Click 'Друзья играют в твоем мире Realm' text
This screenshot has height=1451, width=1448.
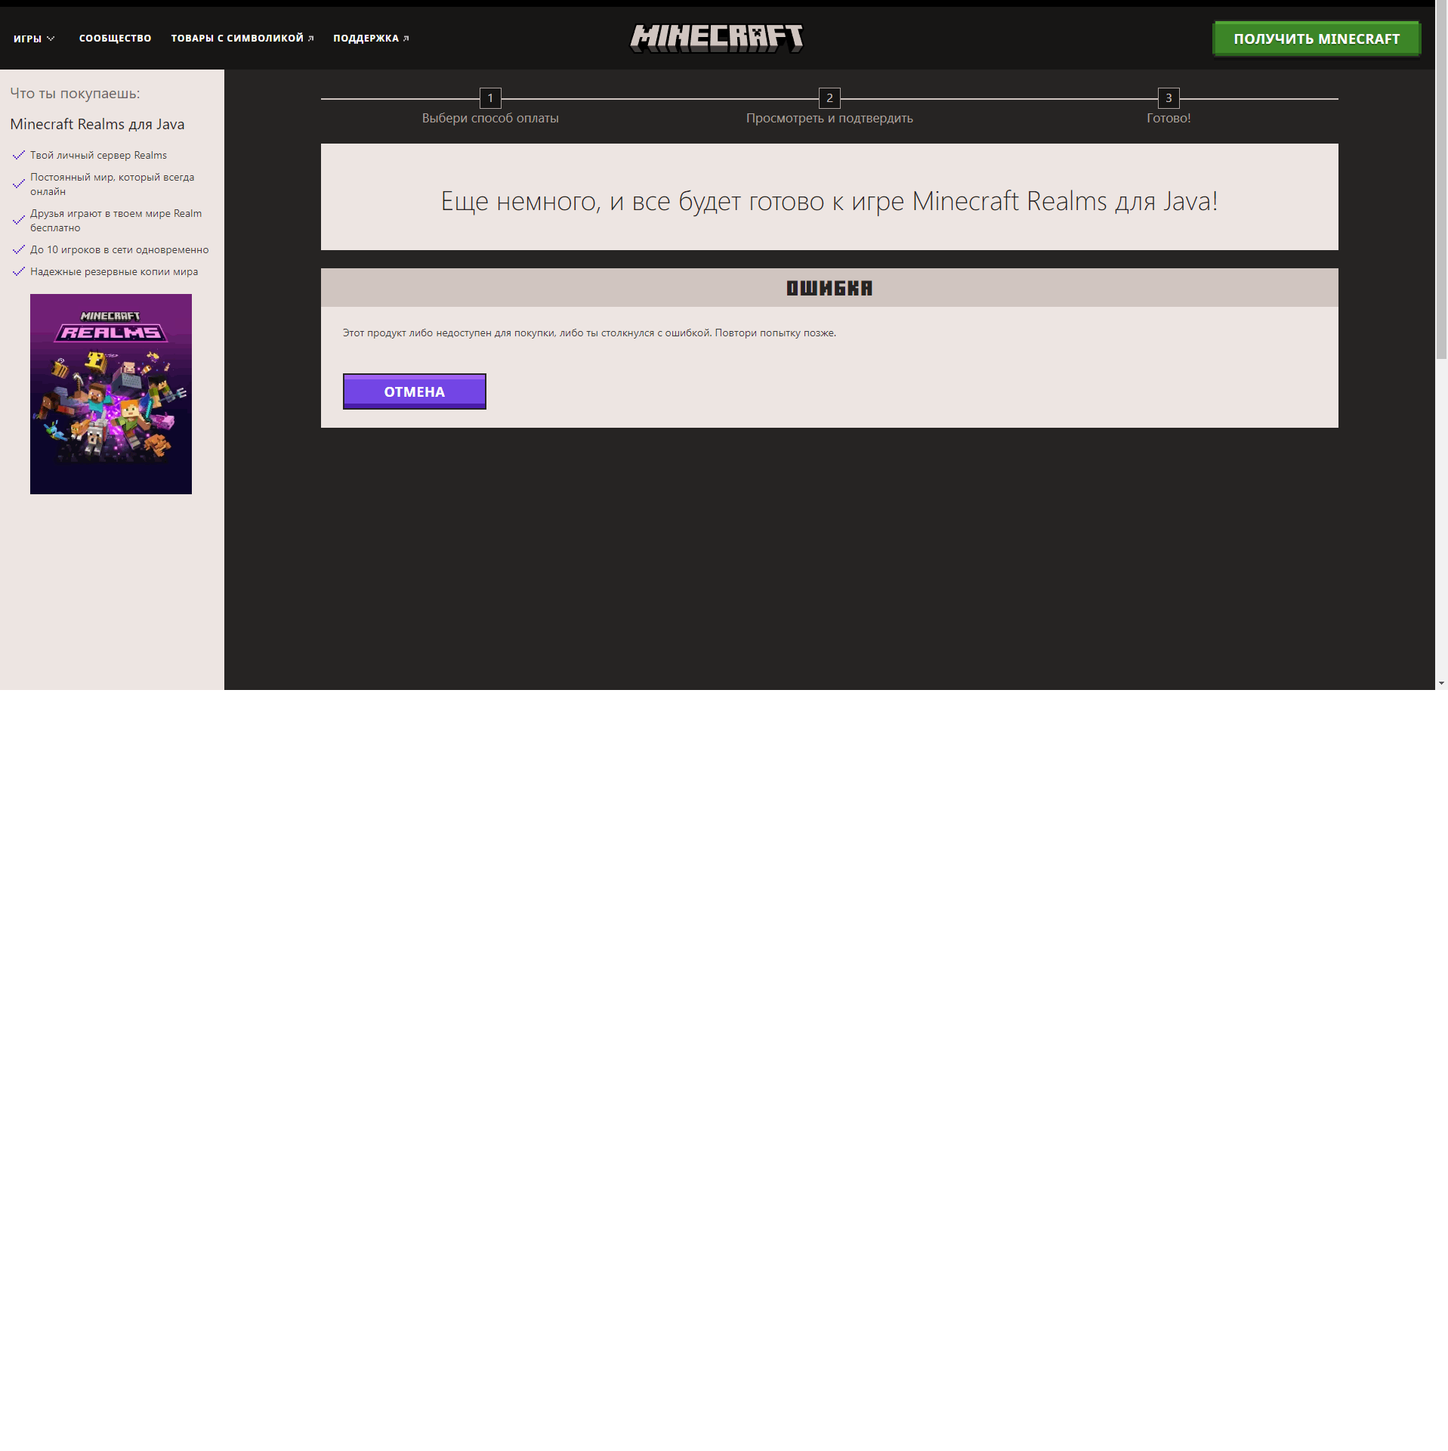pos(116,221)
